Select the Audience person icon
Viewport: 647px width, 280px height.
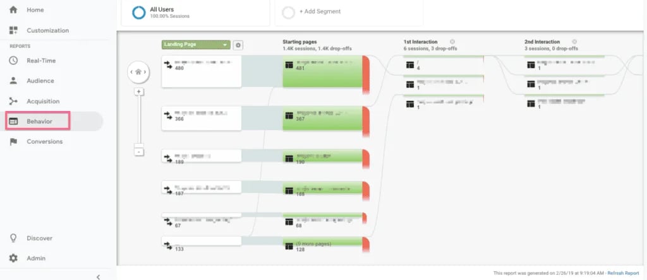click(x=13, y=81)
